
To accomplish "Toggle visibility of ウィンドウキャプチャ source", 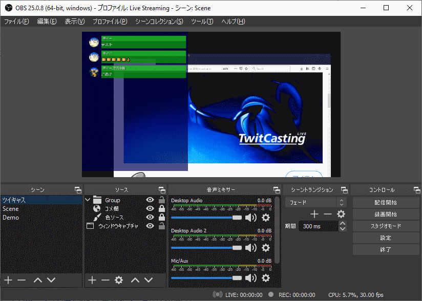I will pos(150,226).
